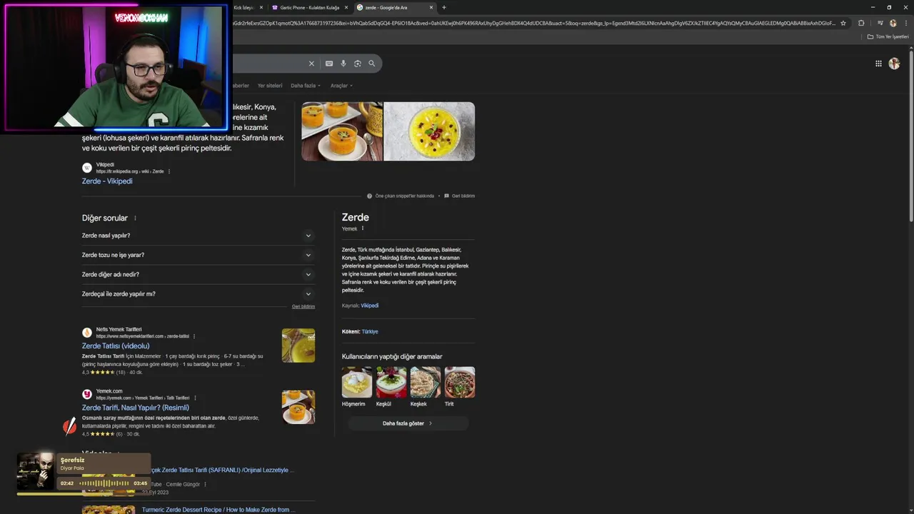The height and width of the screenshot is (514, 914).
Task: Open Turmeric Zerde Dessert Recipe video link
Action: click(x=219, y=510)
